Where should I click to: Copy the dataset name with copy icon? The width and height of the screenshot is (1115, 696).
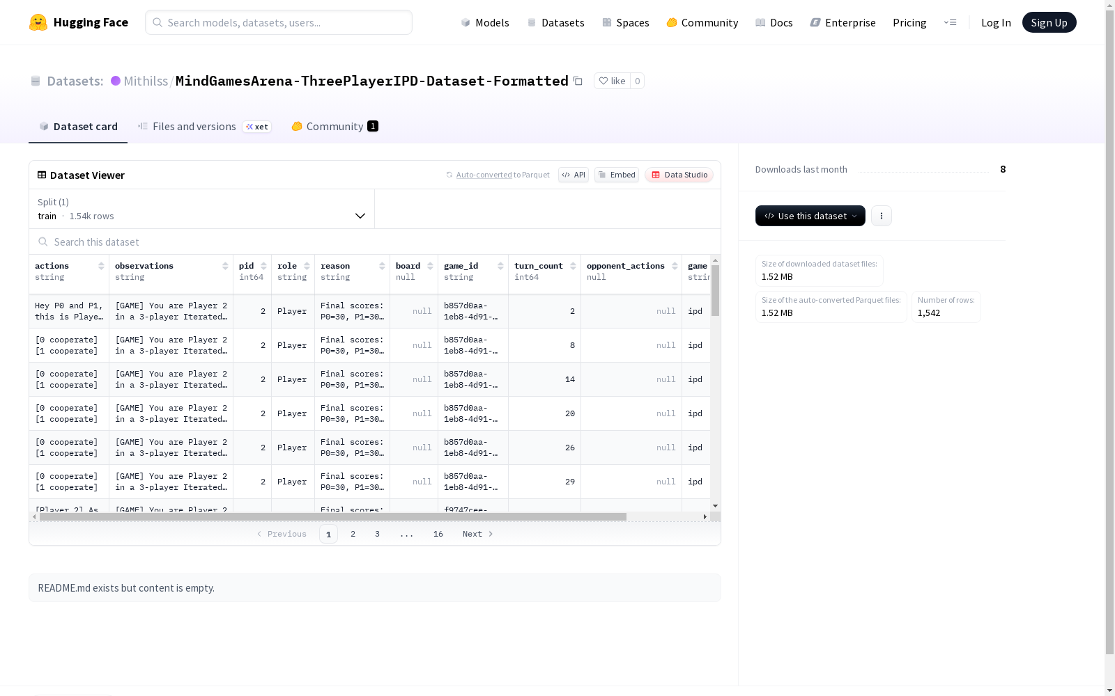[x=578, y=81]
